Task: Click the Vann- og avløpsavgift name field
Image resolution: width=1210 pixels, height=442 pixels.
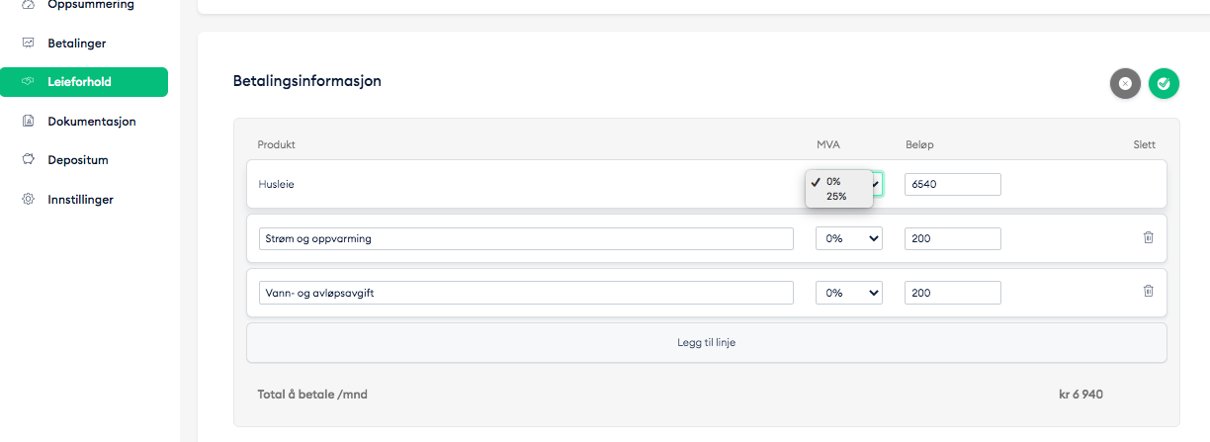Action: point(525,293)
